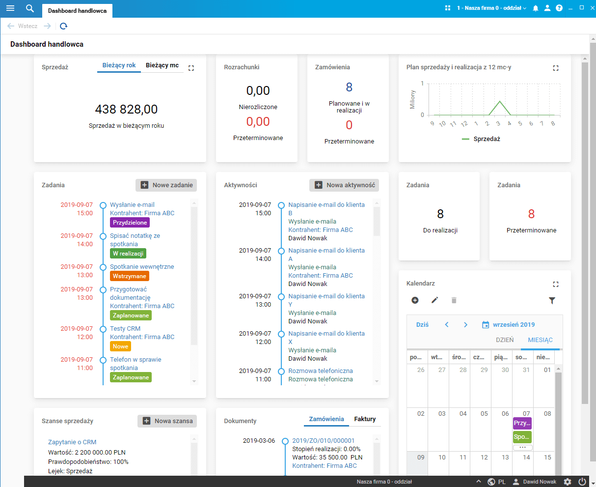596x487 pixels.
Task: Click the Nowe zadanie button
Action: point(166,185)
